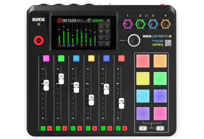The height and width of the screenshot is (139, 204).
Task: Tap the red sound pad
Action: coord(143,61)
